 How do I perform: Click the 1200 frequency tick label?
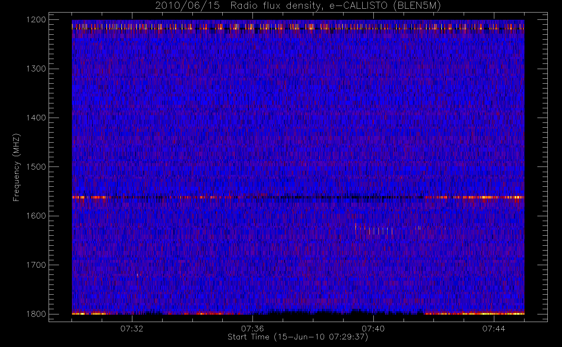pyautogui.click(x=36, y=20)
